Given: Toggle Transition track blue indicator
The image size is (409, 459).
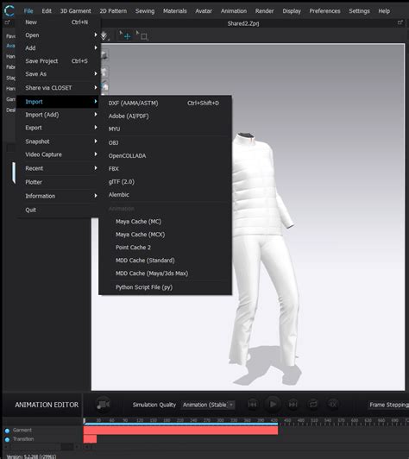Looking at the screenshot, I should click(7, 439).
